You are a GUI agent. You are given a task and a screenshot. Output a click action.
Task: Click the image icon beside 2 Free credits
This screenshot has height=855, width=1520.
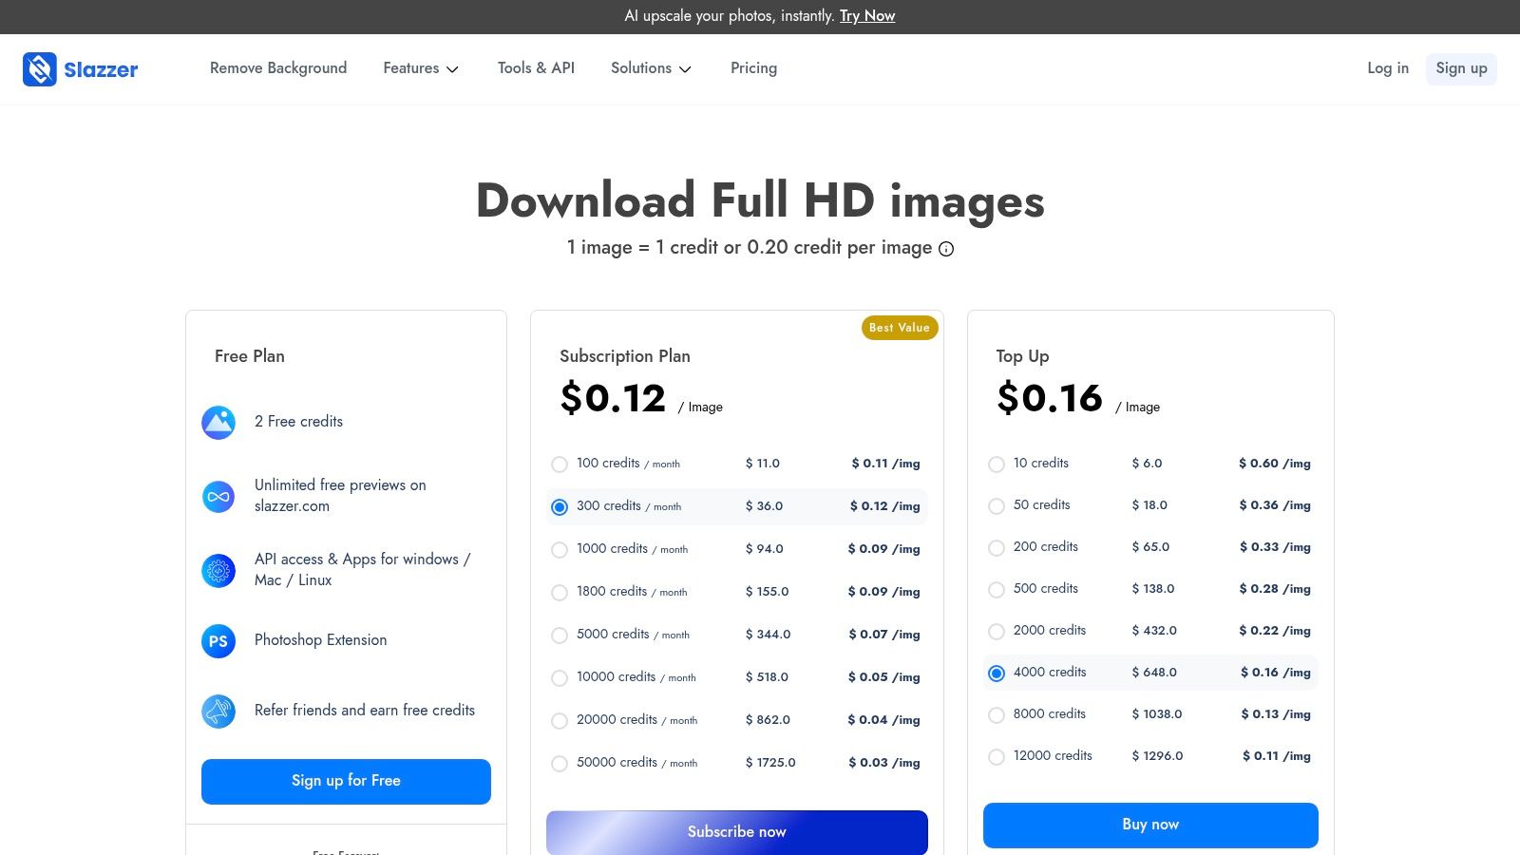click(218, 422)
